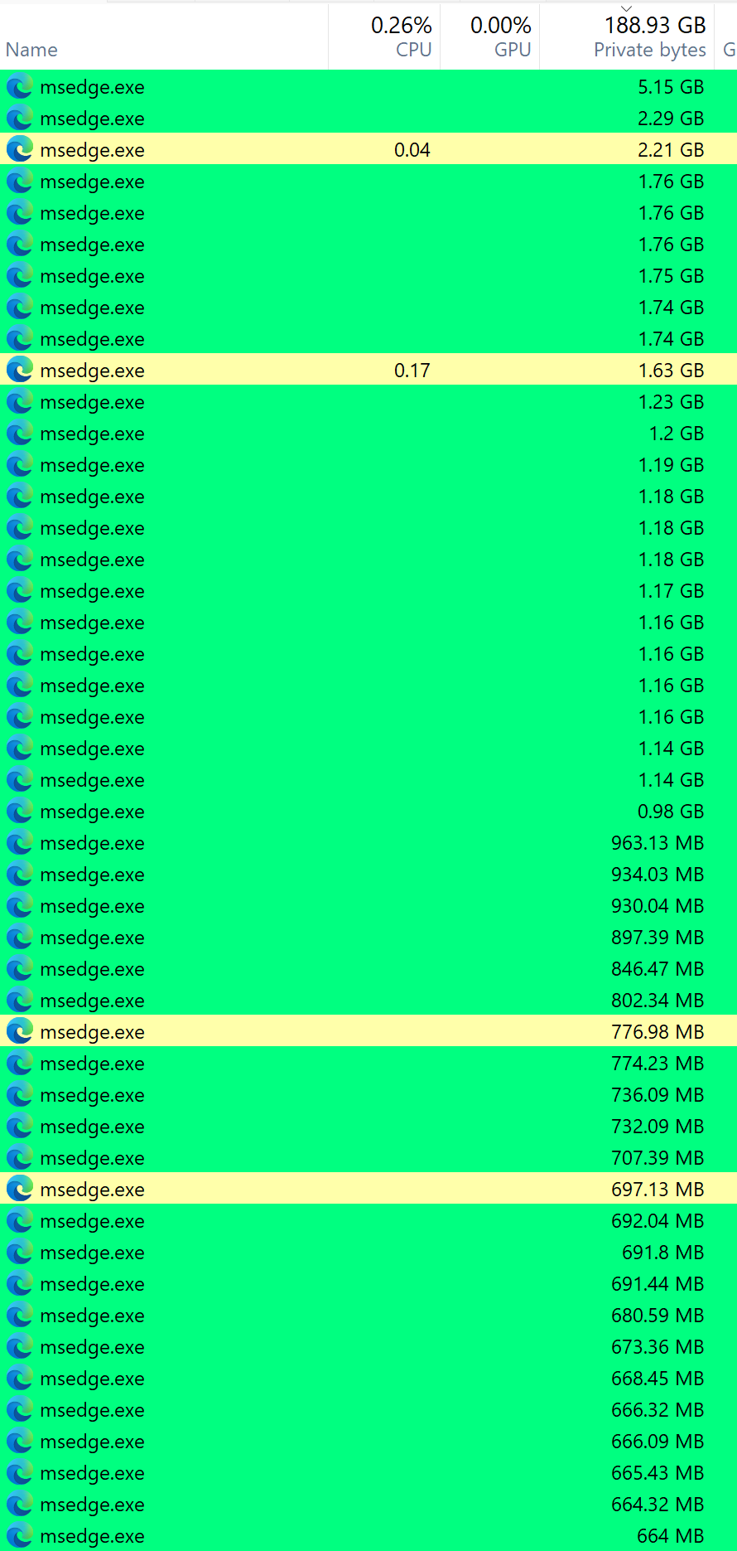Viewport: 737px width, 1551px height.
Task: Click Edge icon in the 930.04 MB row
Action: [20, 906]
